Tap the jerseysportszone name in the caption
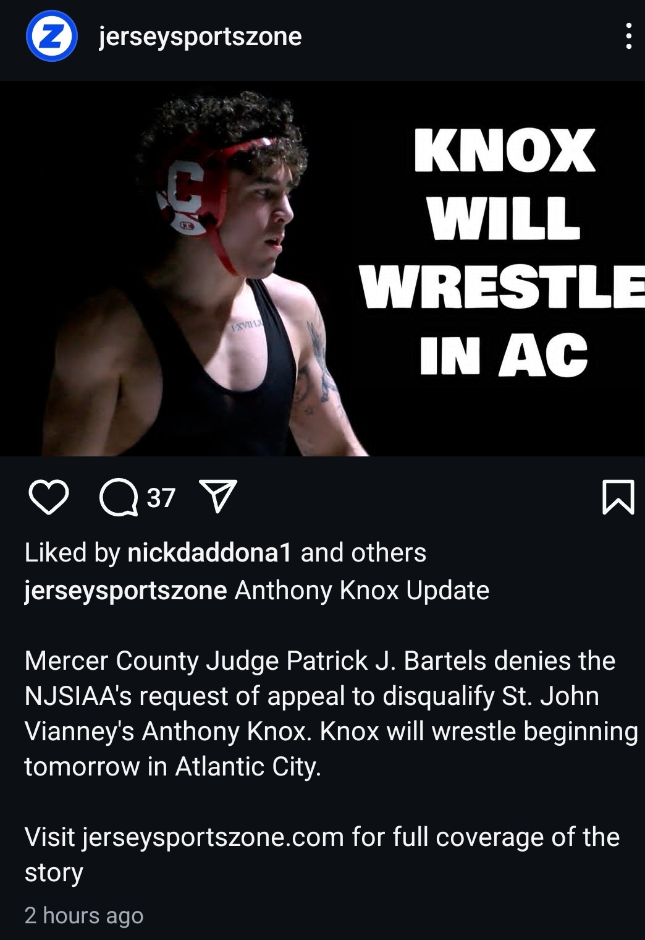Viewport: 645px width, 940px height. coord(126,591)
